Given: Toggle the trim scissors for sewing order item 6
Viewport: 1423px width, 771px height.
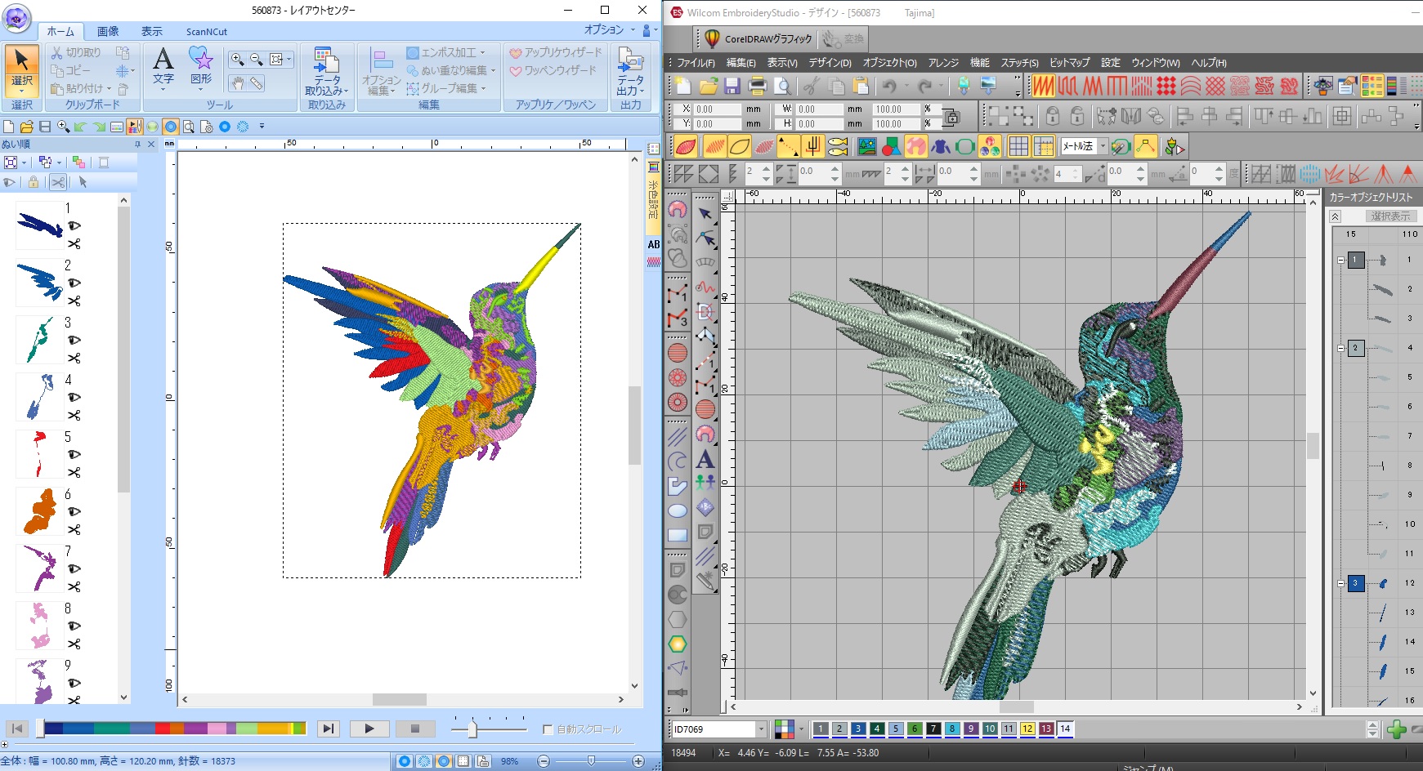Looking at the screenshot, I should pos(74,530).
